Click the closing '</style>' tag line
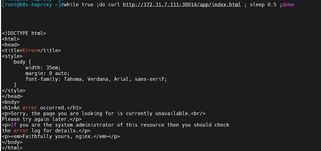This screenshot has width=321, height=151. tap(14, 90)
